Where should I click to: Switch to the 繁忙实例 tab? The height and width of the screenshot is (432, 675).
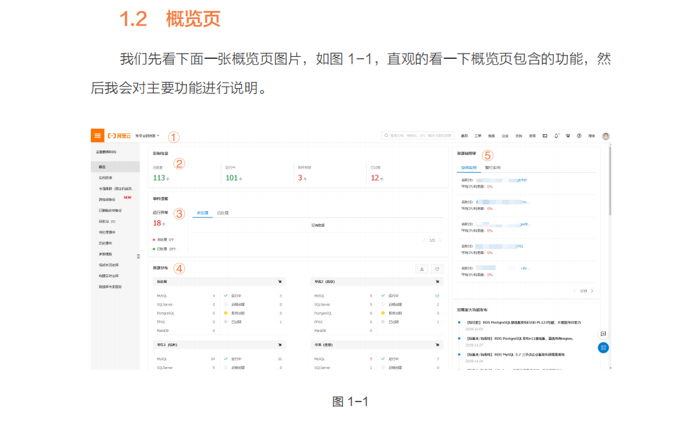493,168
